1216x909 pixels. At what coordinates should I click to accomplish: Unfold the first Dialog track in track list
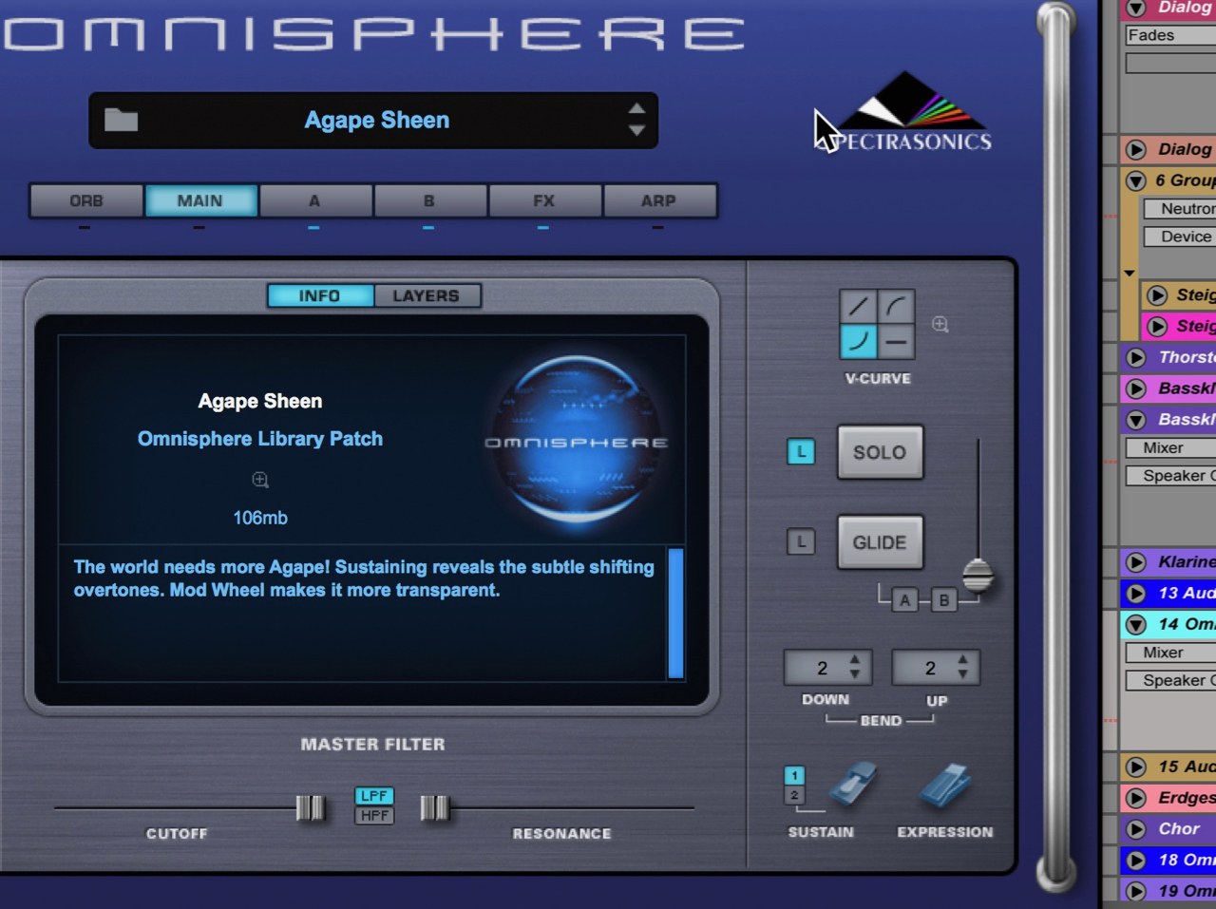click(1136, 9)
